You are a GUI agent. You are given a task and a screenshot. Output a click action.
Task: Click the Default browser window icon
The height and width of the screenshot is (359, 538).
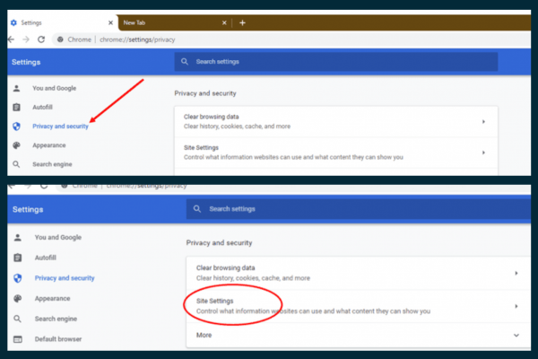(18, 339)
